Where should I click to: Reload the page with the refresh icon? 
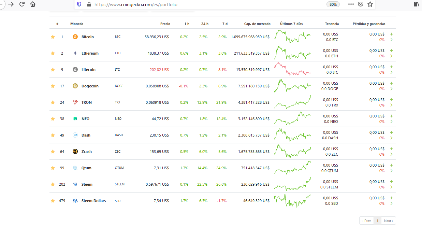pyautogui.click(x=22, y=4)
